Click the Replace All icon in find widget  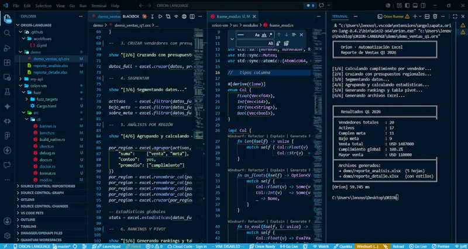pos(286,43)
